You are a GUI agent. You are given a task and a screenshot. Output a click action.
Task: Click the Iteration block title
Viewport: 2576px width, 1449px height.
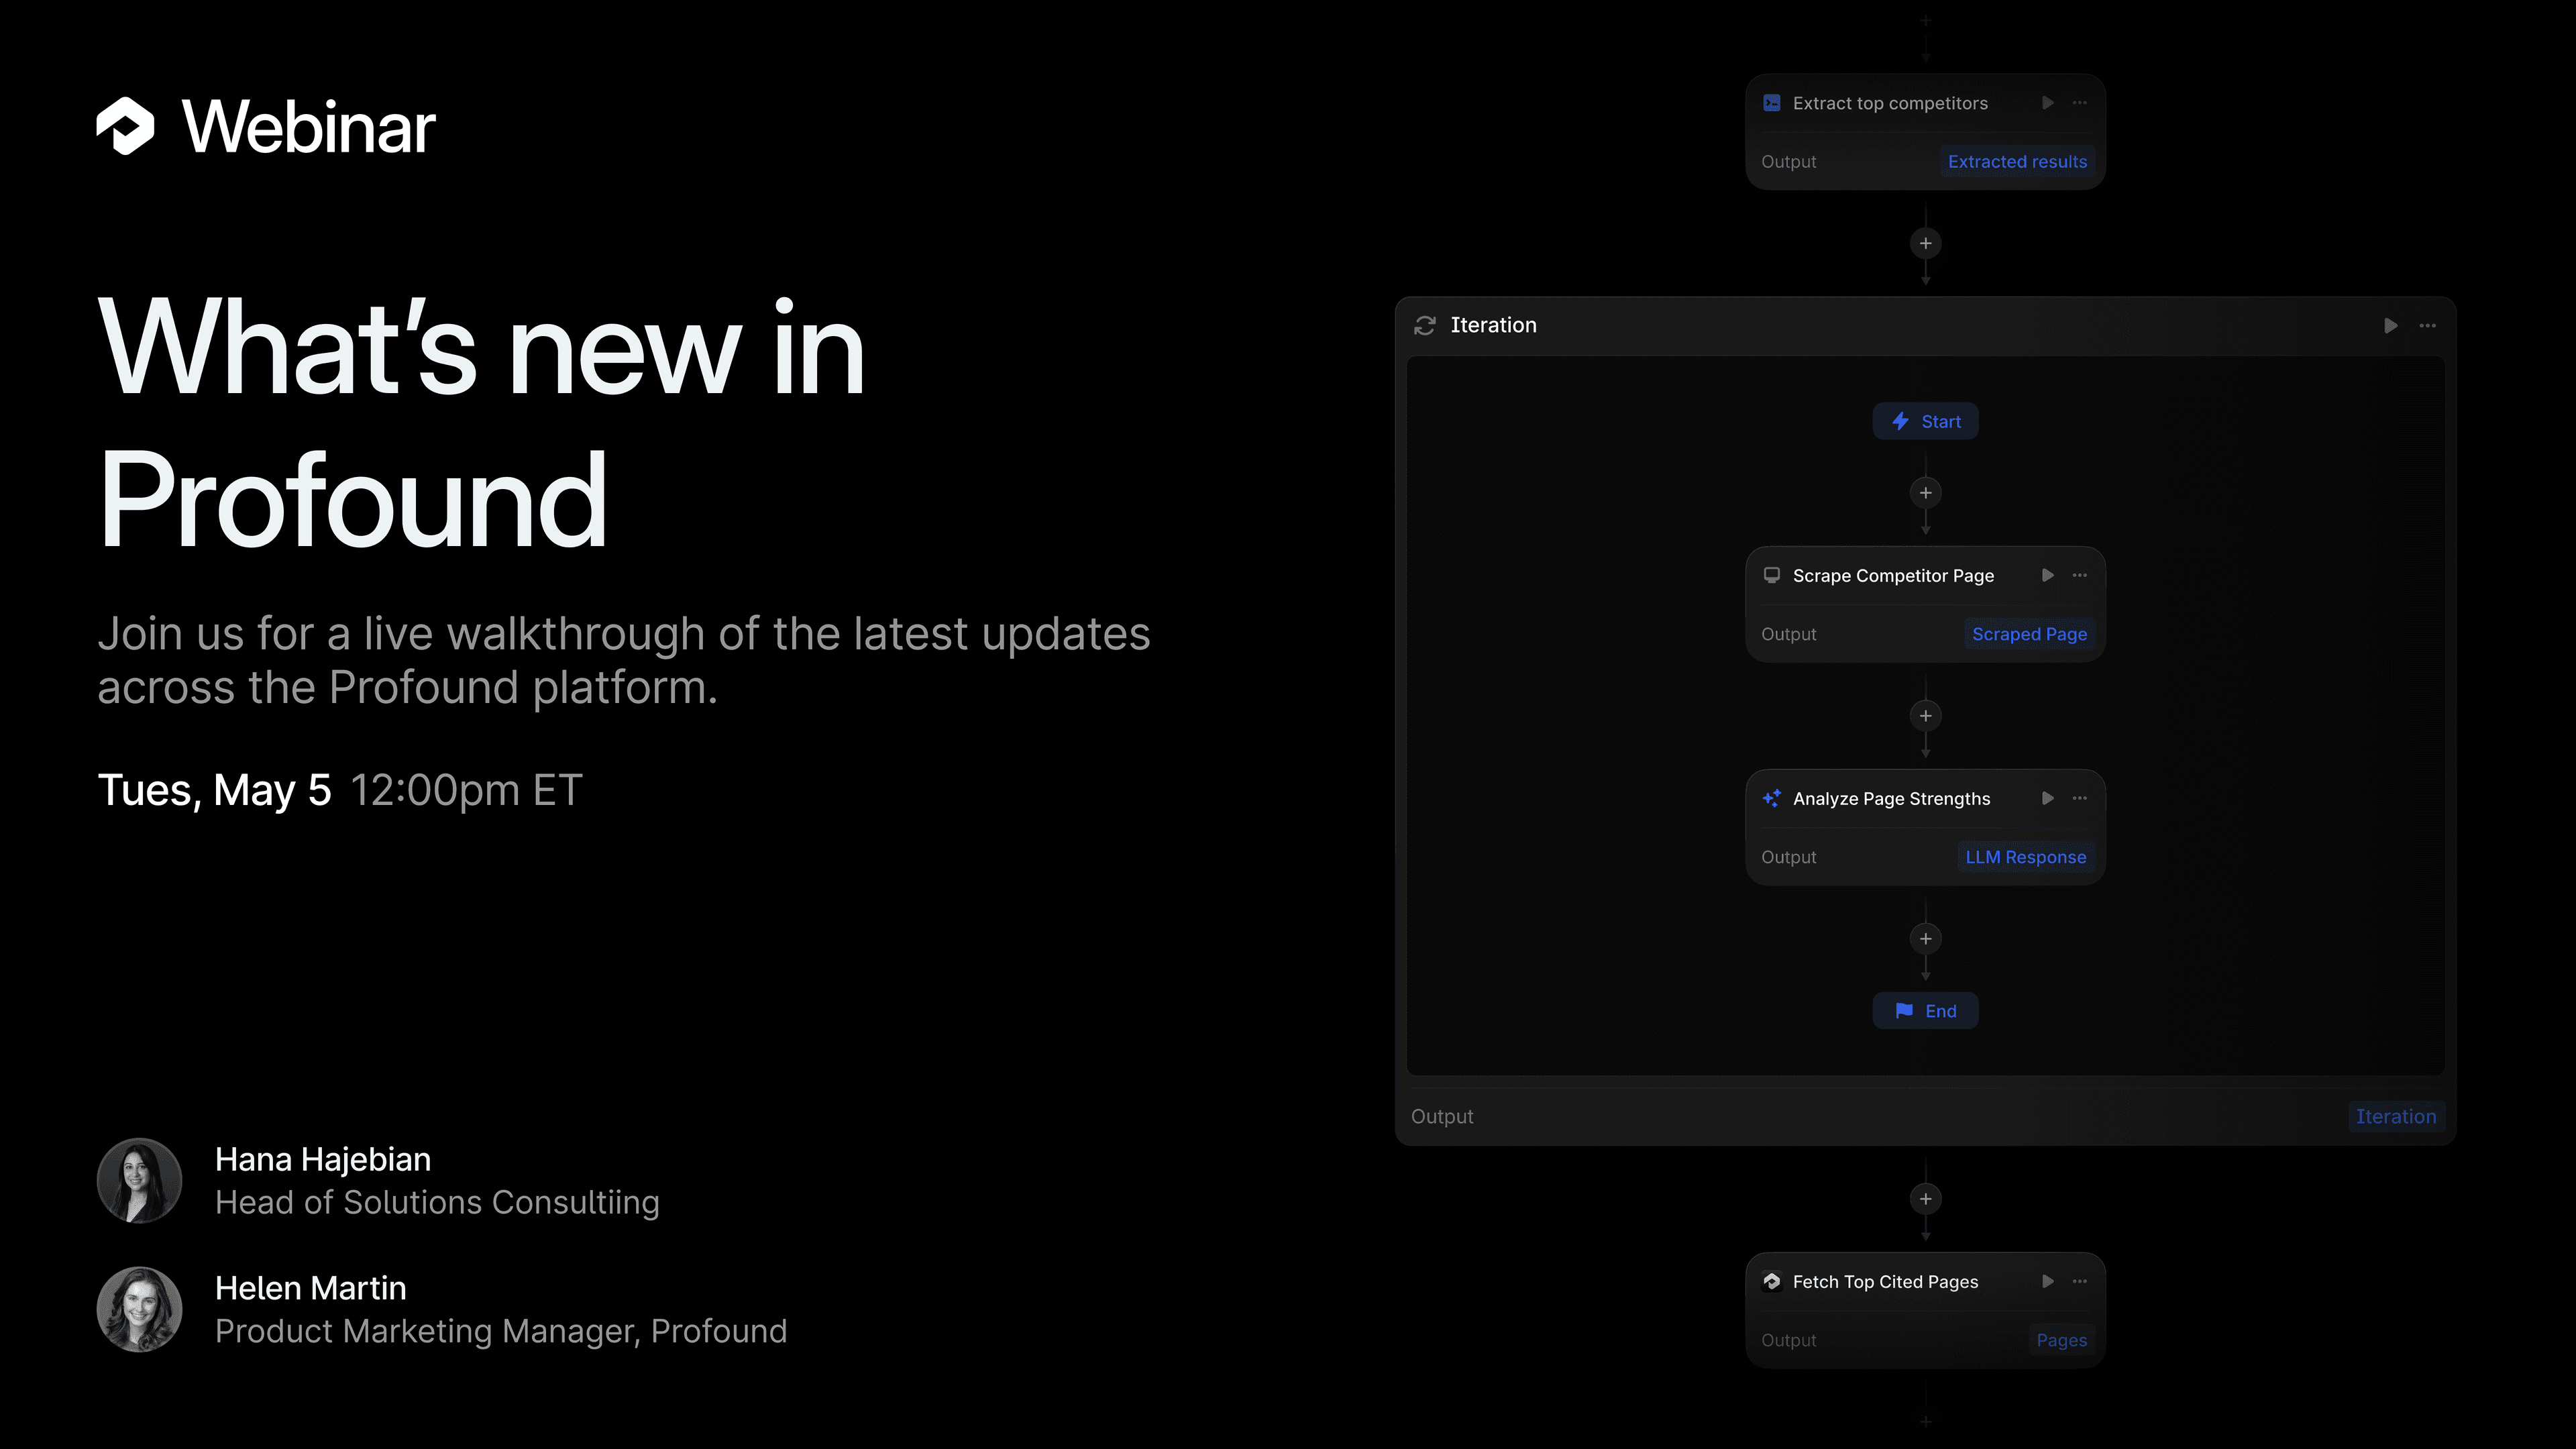click(x=1493, y=325)
